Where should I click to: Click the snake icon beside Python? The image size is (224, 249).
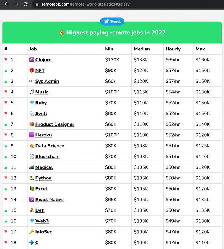pyautogui.click(x=32, y=178)
